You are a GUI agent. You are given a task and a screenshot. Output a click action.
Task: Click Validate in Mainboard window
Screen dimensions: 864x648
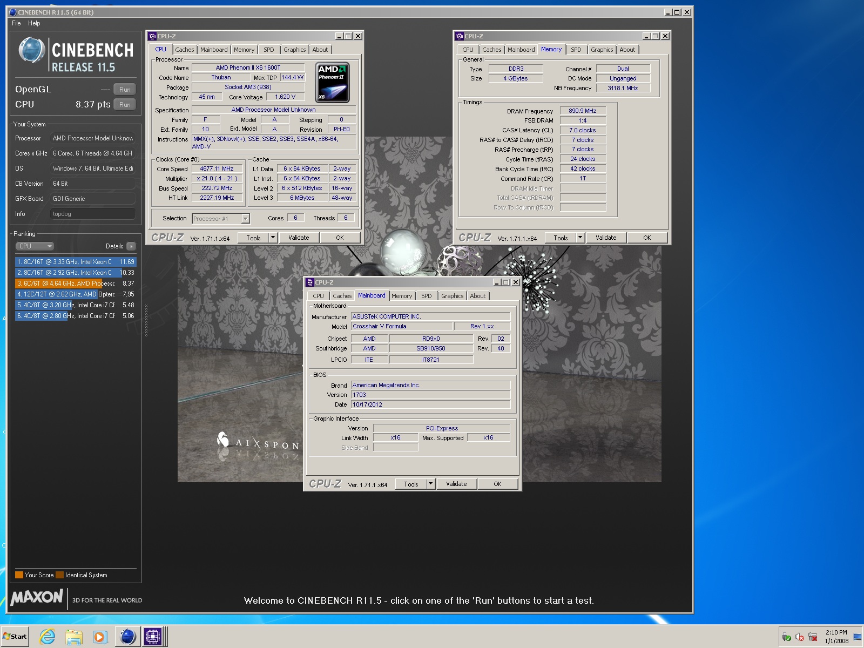[456, 484]
